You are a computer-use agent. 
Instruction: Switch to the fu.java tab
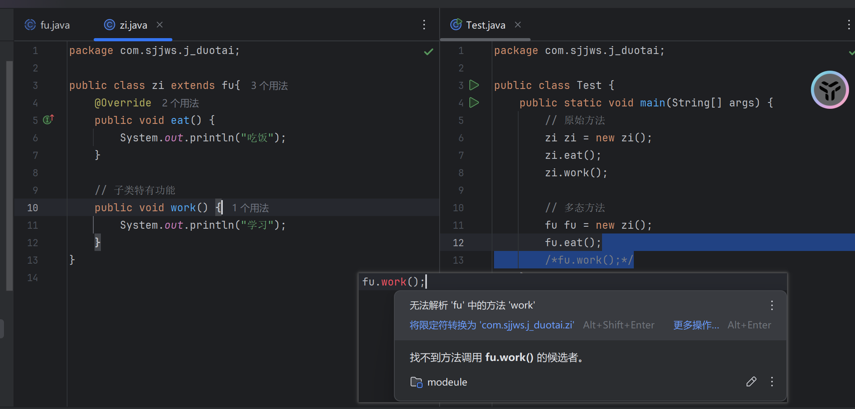[x=48, y=25]
